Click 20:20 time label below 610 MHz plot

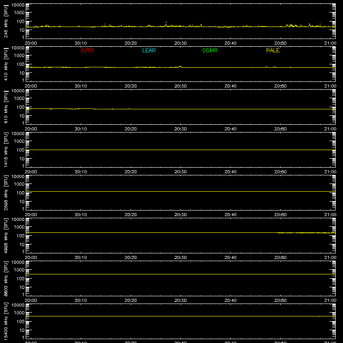131,129
